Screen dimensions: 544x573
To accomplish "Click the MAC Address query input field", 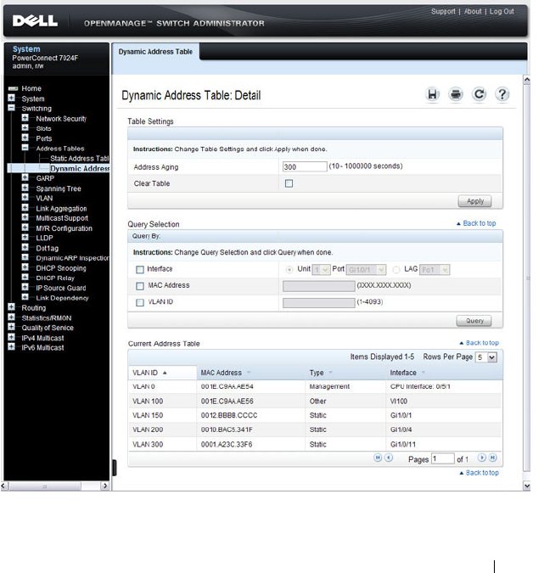I will [318, 286].
